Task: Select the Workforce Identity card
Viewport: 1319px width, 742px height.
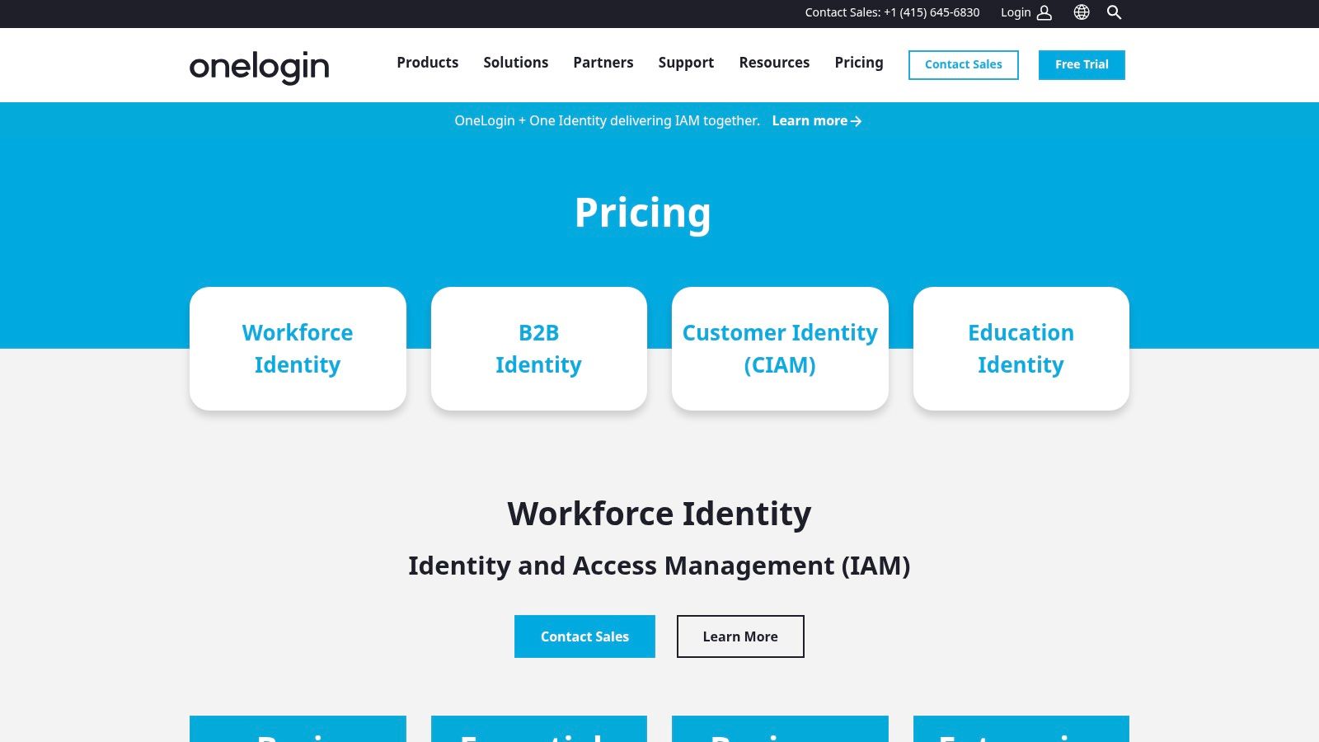Action: (298, 349)
